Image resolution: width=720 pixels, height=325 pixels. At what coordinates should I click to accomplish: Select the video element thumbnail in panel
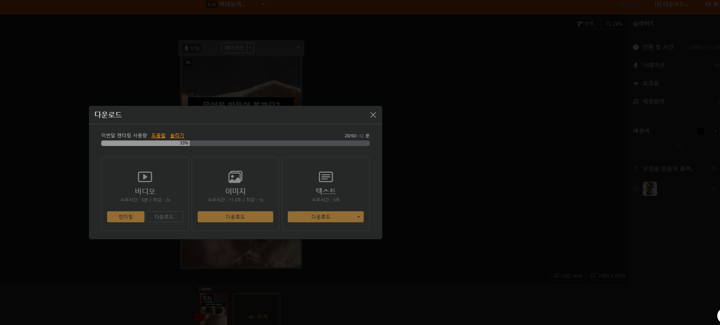pyautogui.click(x=650, y=189)
